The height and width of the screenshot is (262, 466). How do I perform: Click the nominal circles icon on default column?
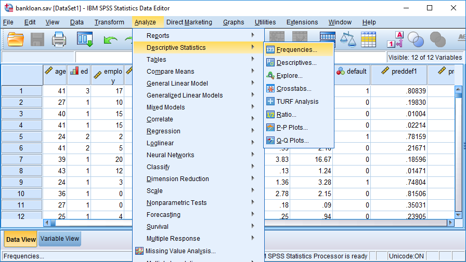[x=341, y=71]
